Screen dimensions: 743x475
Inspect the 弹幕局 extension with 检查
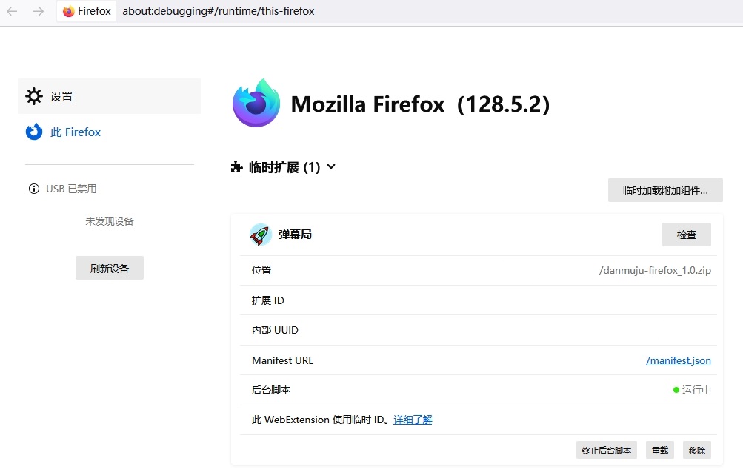point(686,235)
